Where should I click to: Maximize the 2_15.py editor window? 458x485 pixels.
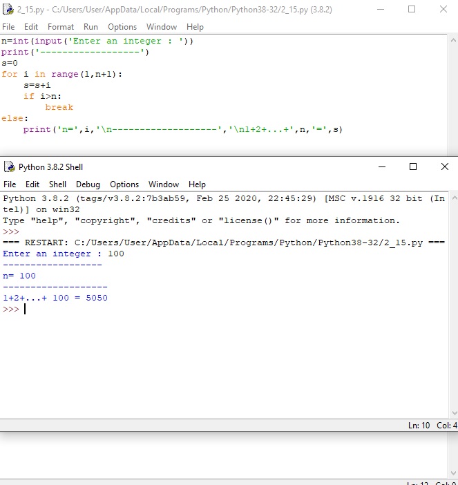pos(412,9)
